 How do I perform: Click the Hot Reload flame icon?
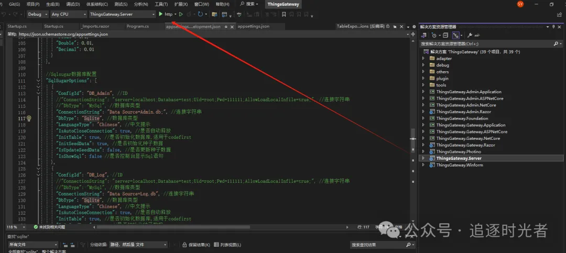(190, 14)
